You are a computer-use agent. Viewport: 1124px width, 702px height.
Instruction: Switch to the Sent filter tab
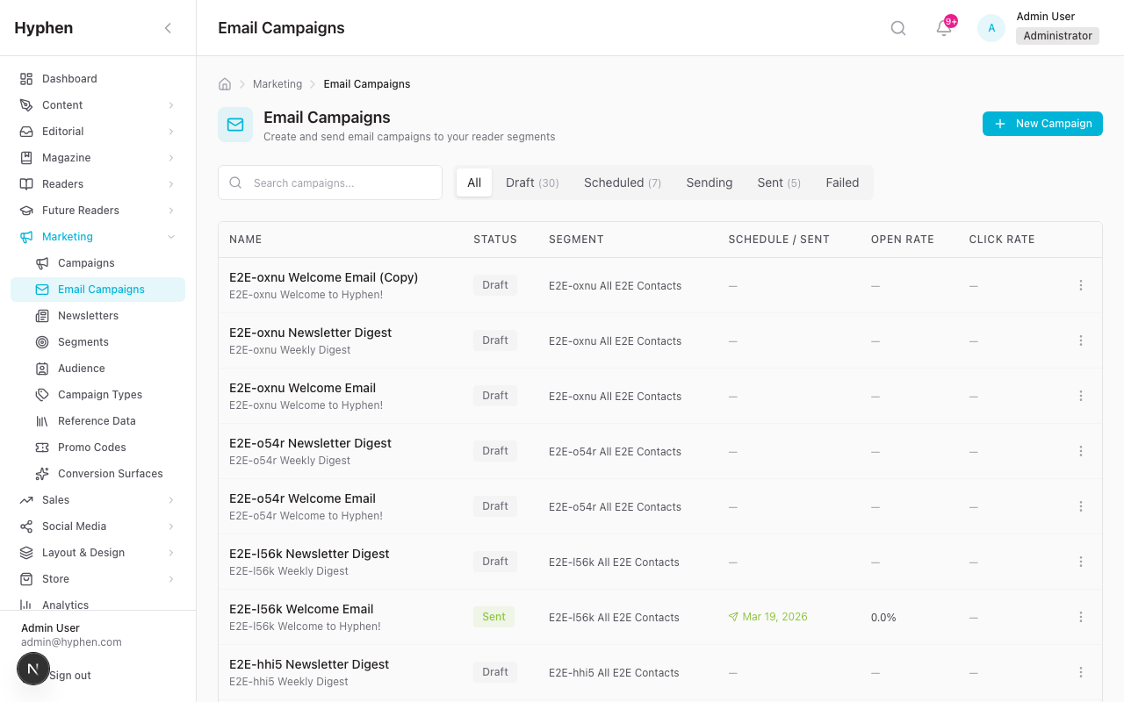point(778,183)
